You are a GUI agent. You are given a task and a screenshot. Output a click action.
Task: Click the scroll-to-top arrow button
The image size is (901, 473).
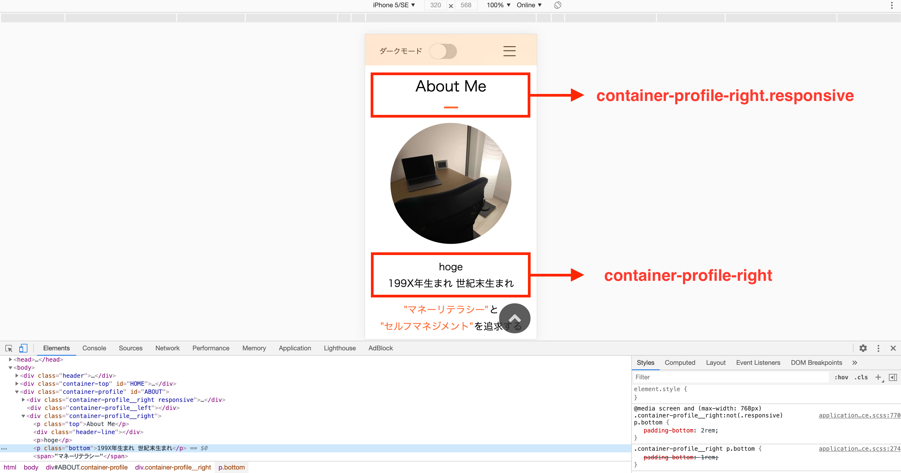[515, 318]
